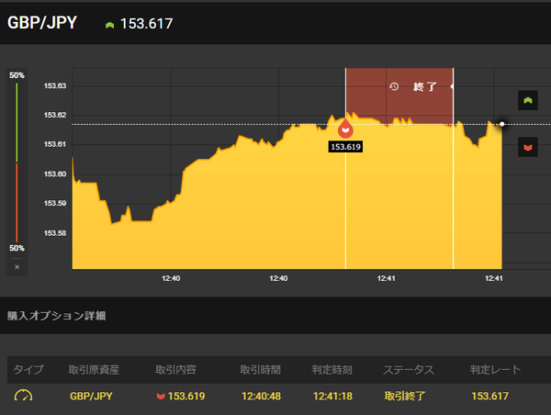Click the GBP/JPY asset cell in table
The height and width of the screenshot is (415, 551).
click(91, 396)
